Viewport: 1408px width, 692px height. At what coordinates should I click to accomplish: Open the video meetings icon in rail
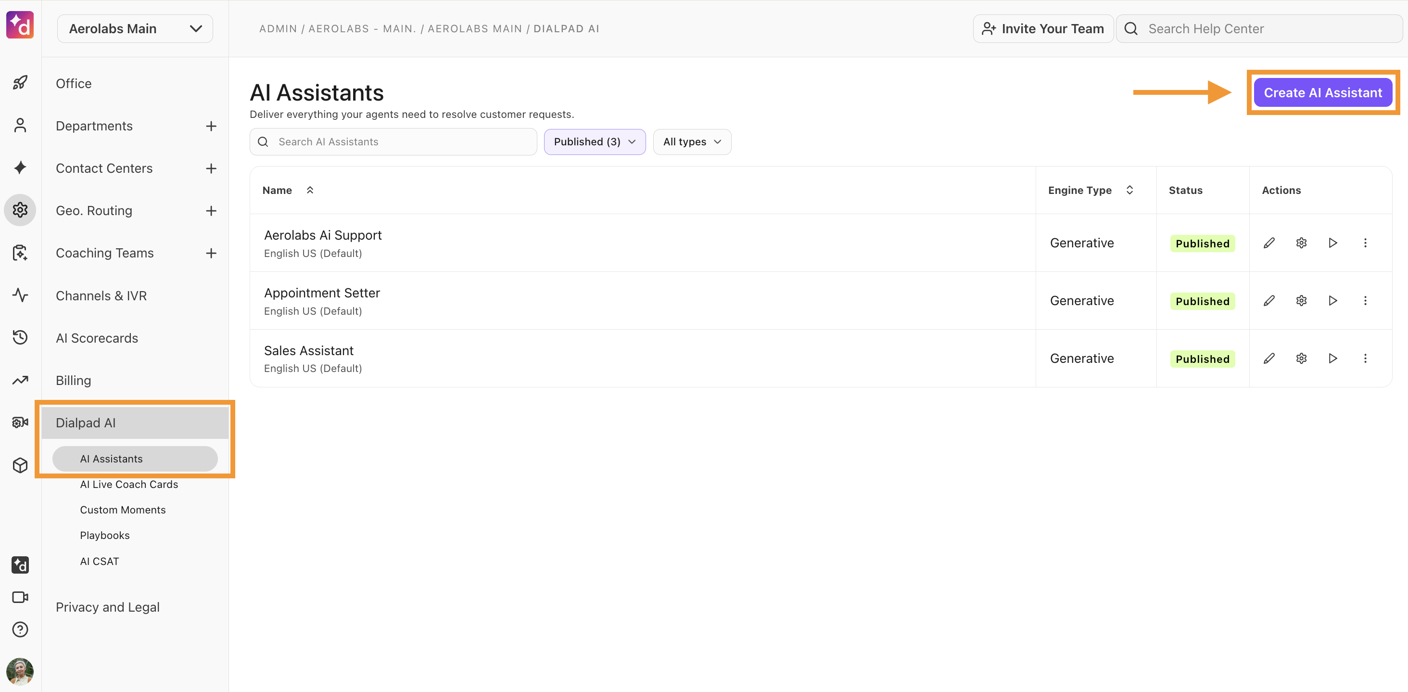pos(20,597)
